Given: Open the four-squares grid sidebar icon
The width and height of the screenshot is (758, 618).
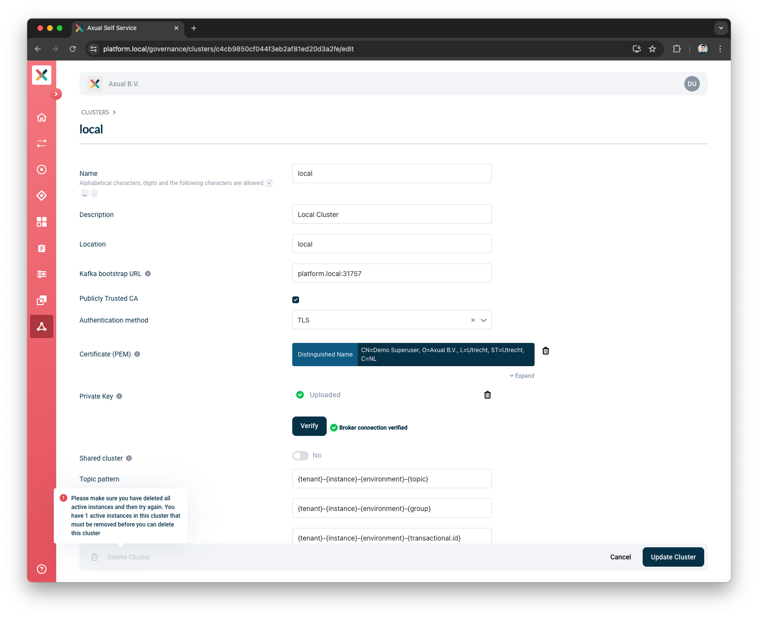Looking at the screenshot, I should [42, 222].
